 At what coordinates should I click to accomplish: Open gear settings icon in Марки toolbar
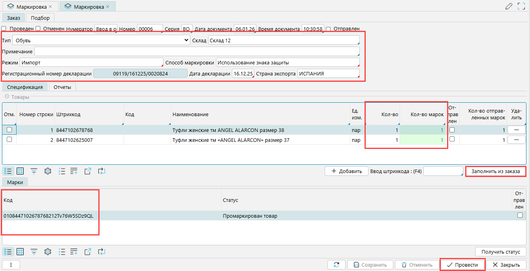click(48, 252)
